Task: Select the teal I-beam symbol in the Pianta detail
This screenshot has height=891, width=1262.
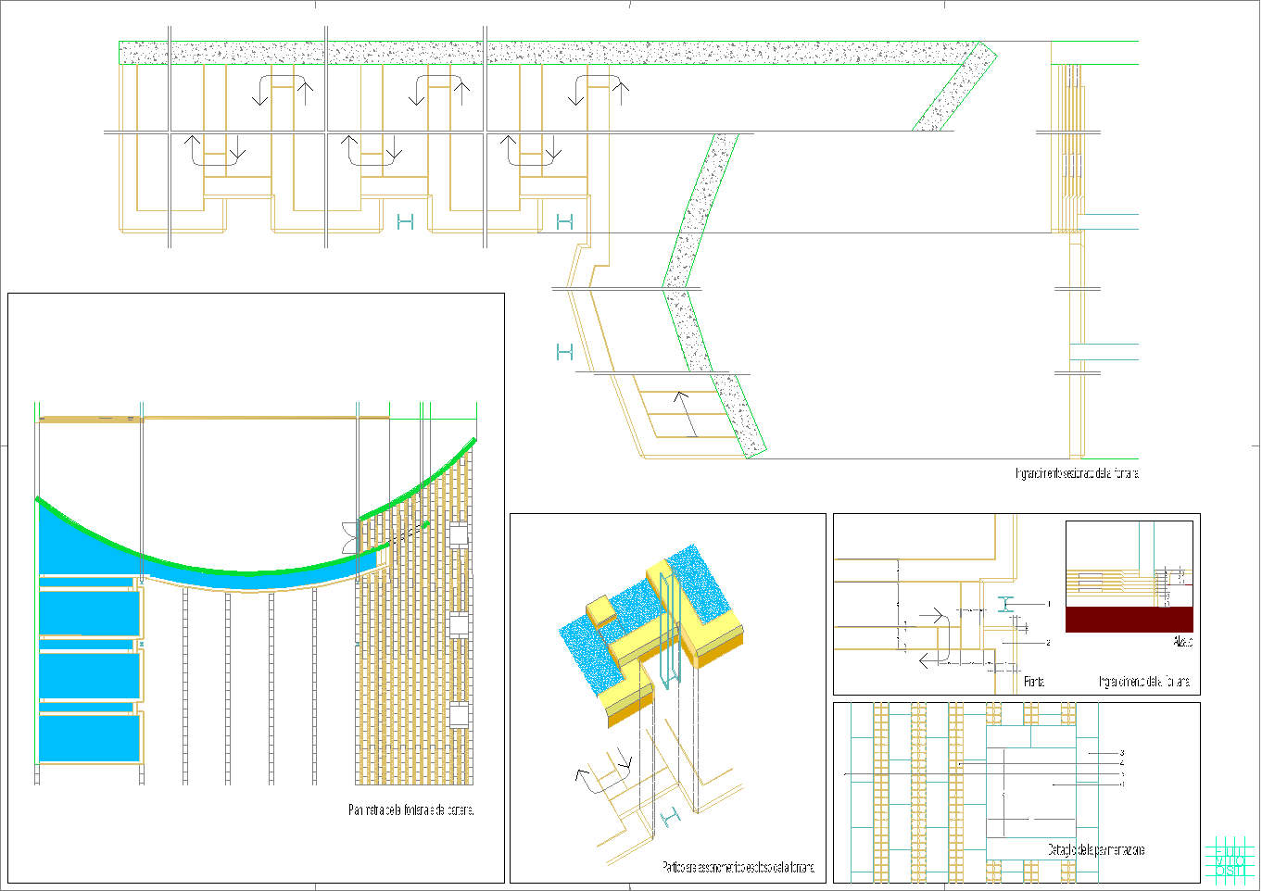Action: pos(1007,605)
